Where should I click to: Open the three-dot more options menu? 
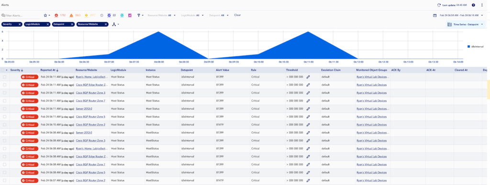point(482,5)
